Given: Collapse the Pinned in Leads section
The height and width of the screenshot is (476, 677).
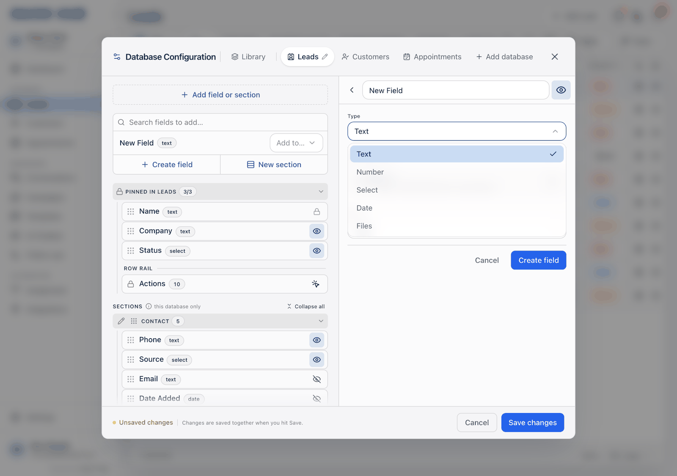Looking at the screenshot, I should (x=321, y=192).
